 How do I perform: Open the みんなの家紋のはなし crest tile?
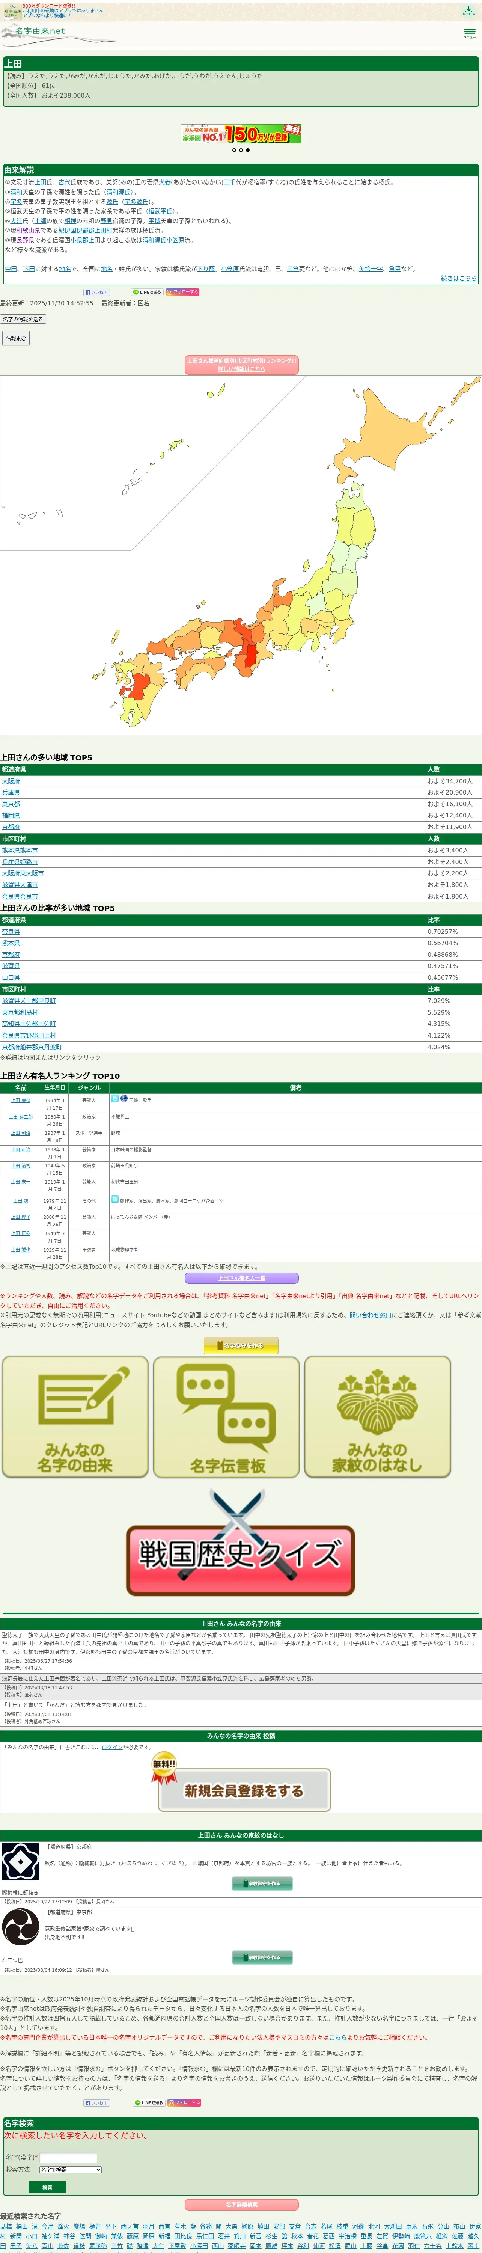pos(378,1417)
